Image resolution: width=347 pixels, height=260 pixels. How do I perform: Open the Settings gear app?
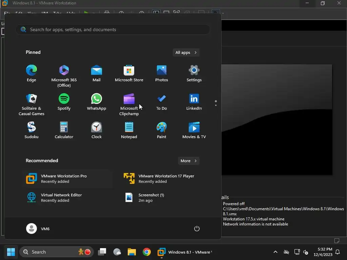pos(194,73)
